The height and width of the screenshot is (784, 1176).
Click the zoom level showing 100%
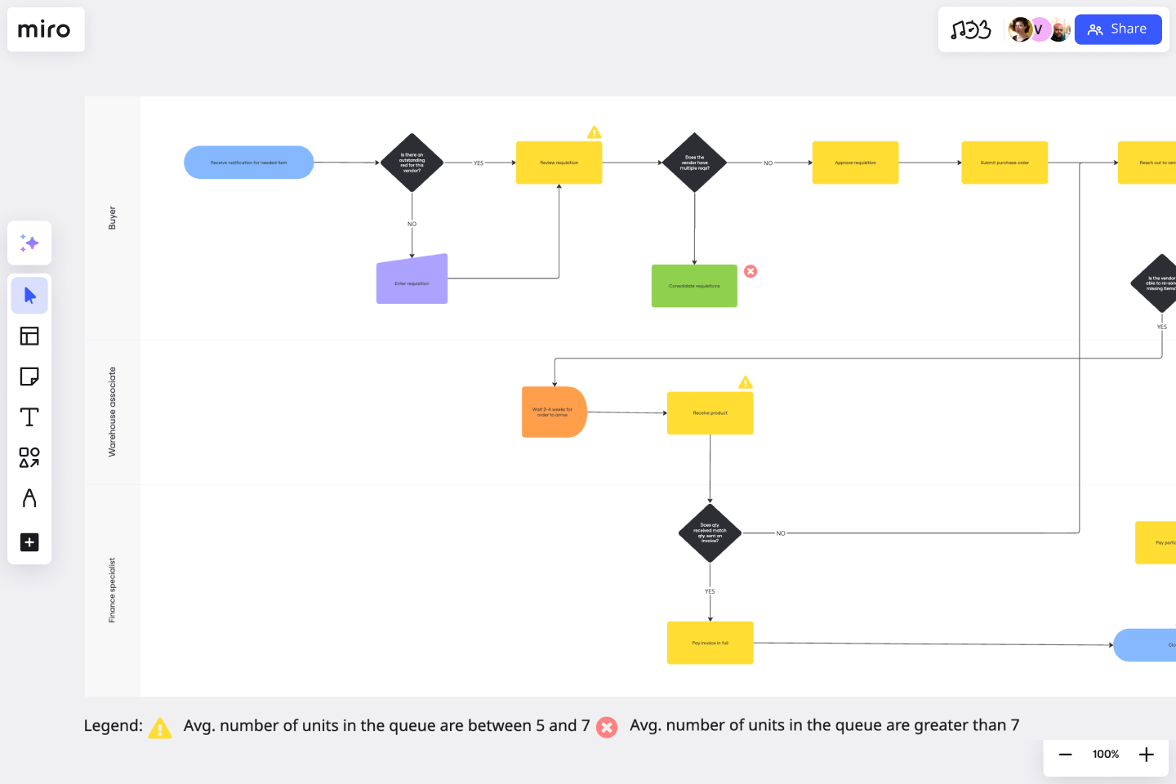(x=1105, y=755)
